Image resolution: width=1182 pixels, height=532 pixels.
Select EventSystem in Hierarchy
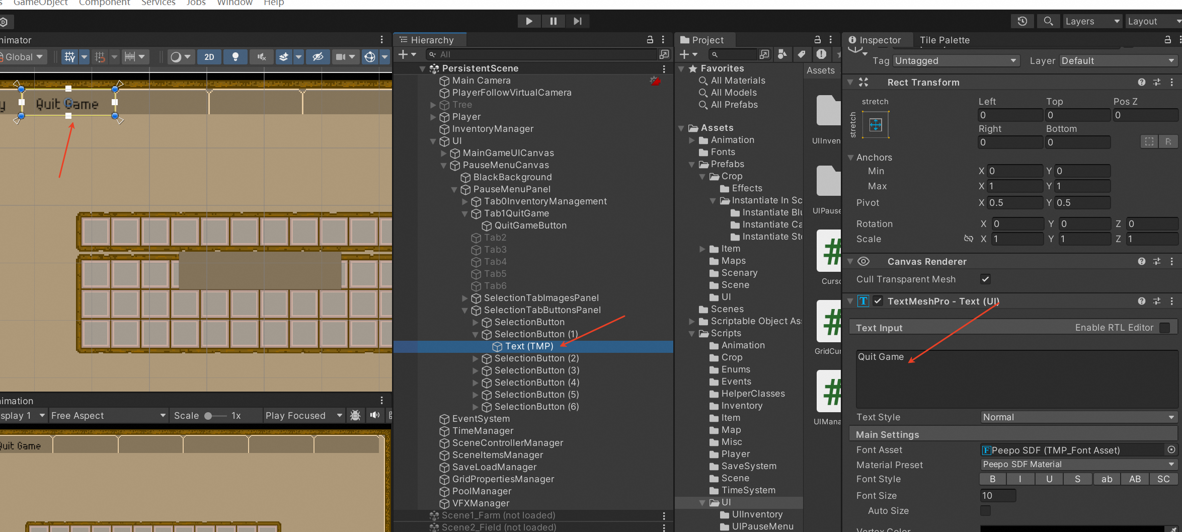pos(481,419)
